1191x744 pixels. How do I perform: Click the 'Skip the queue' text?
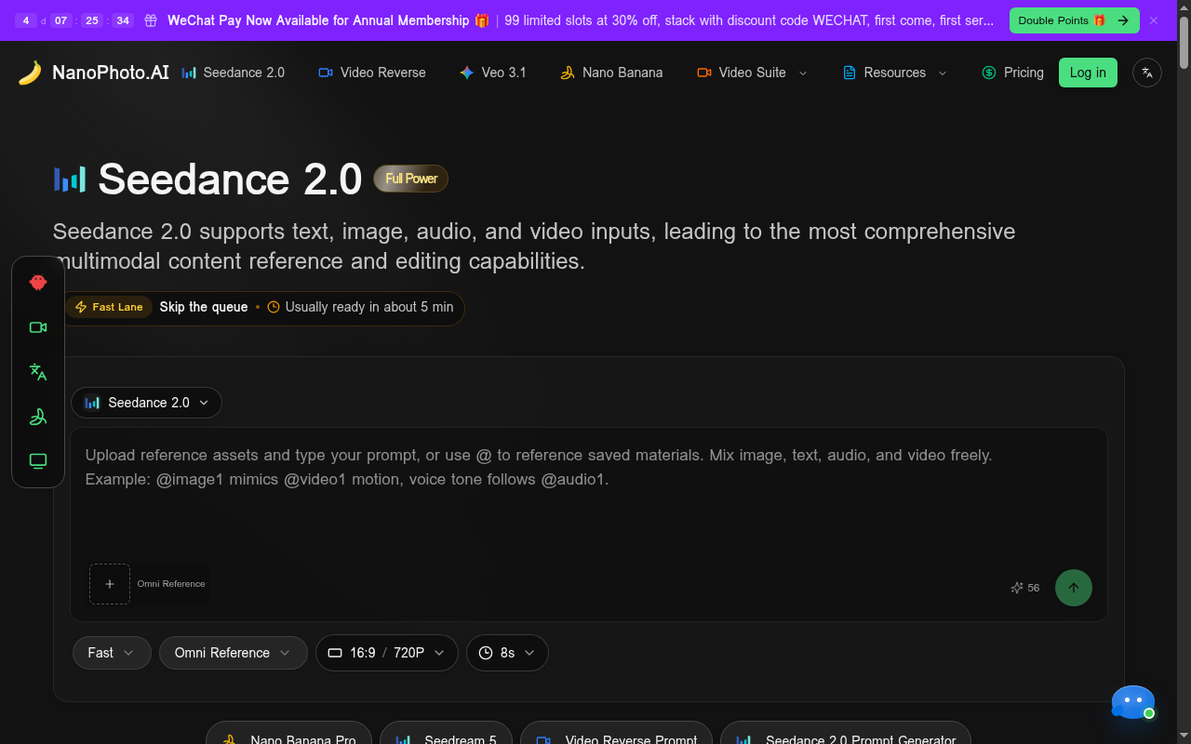(x=204, y=307)
